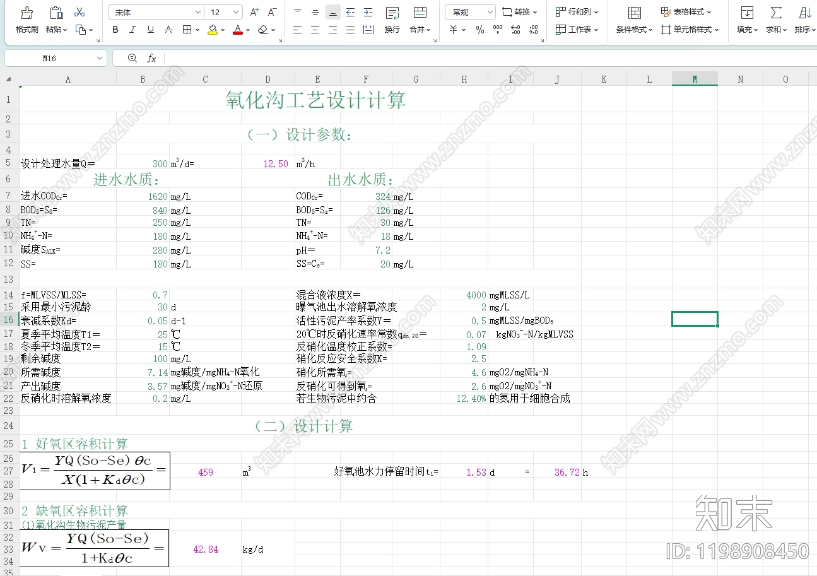
Task: Click the red font color A
Action: click(238, 30)
